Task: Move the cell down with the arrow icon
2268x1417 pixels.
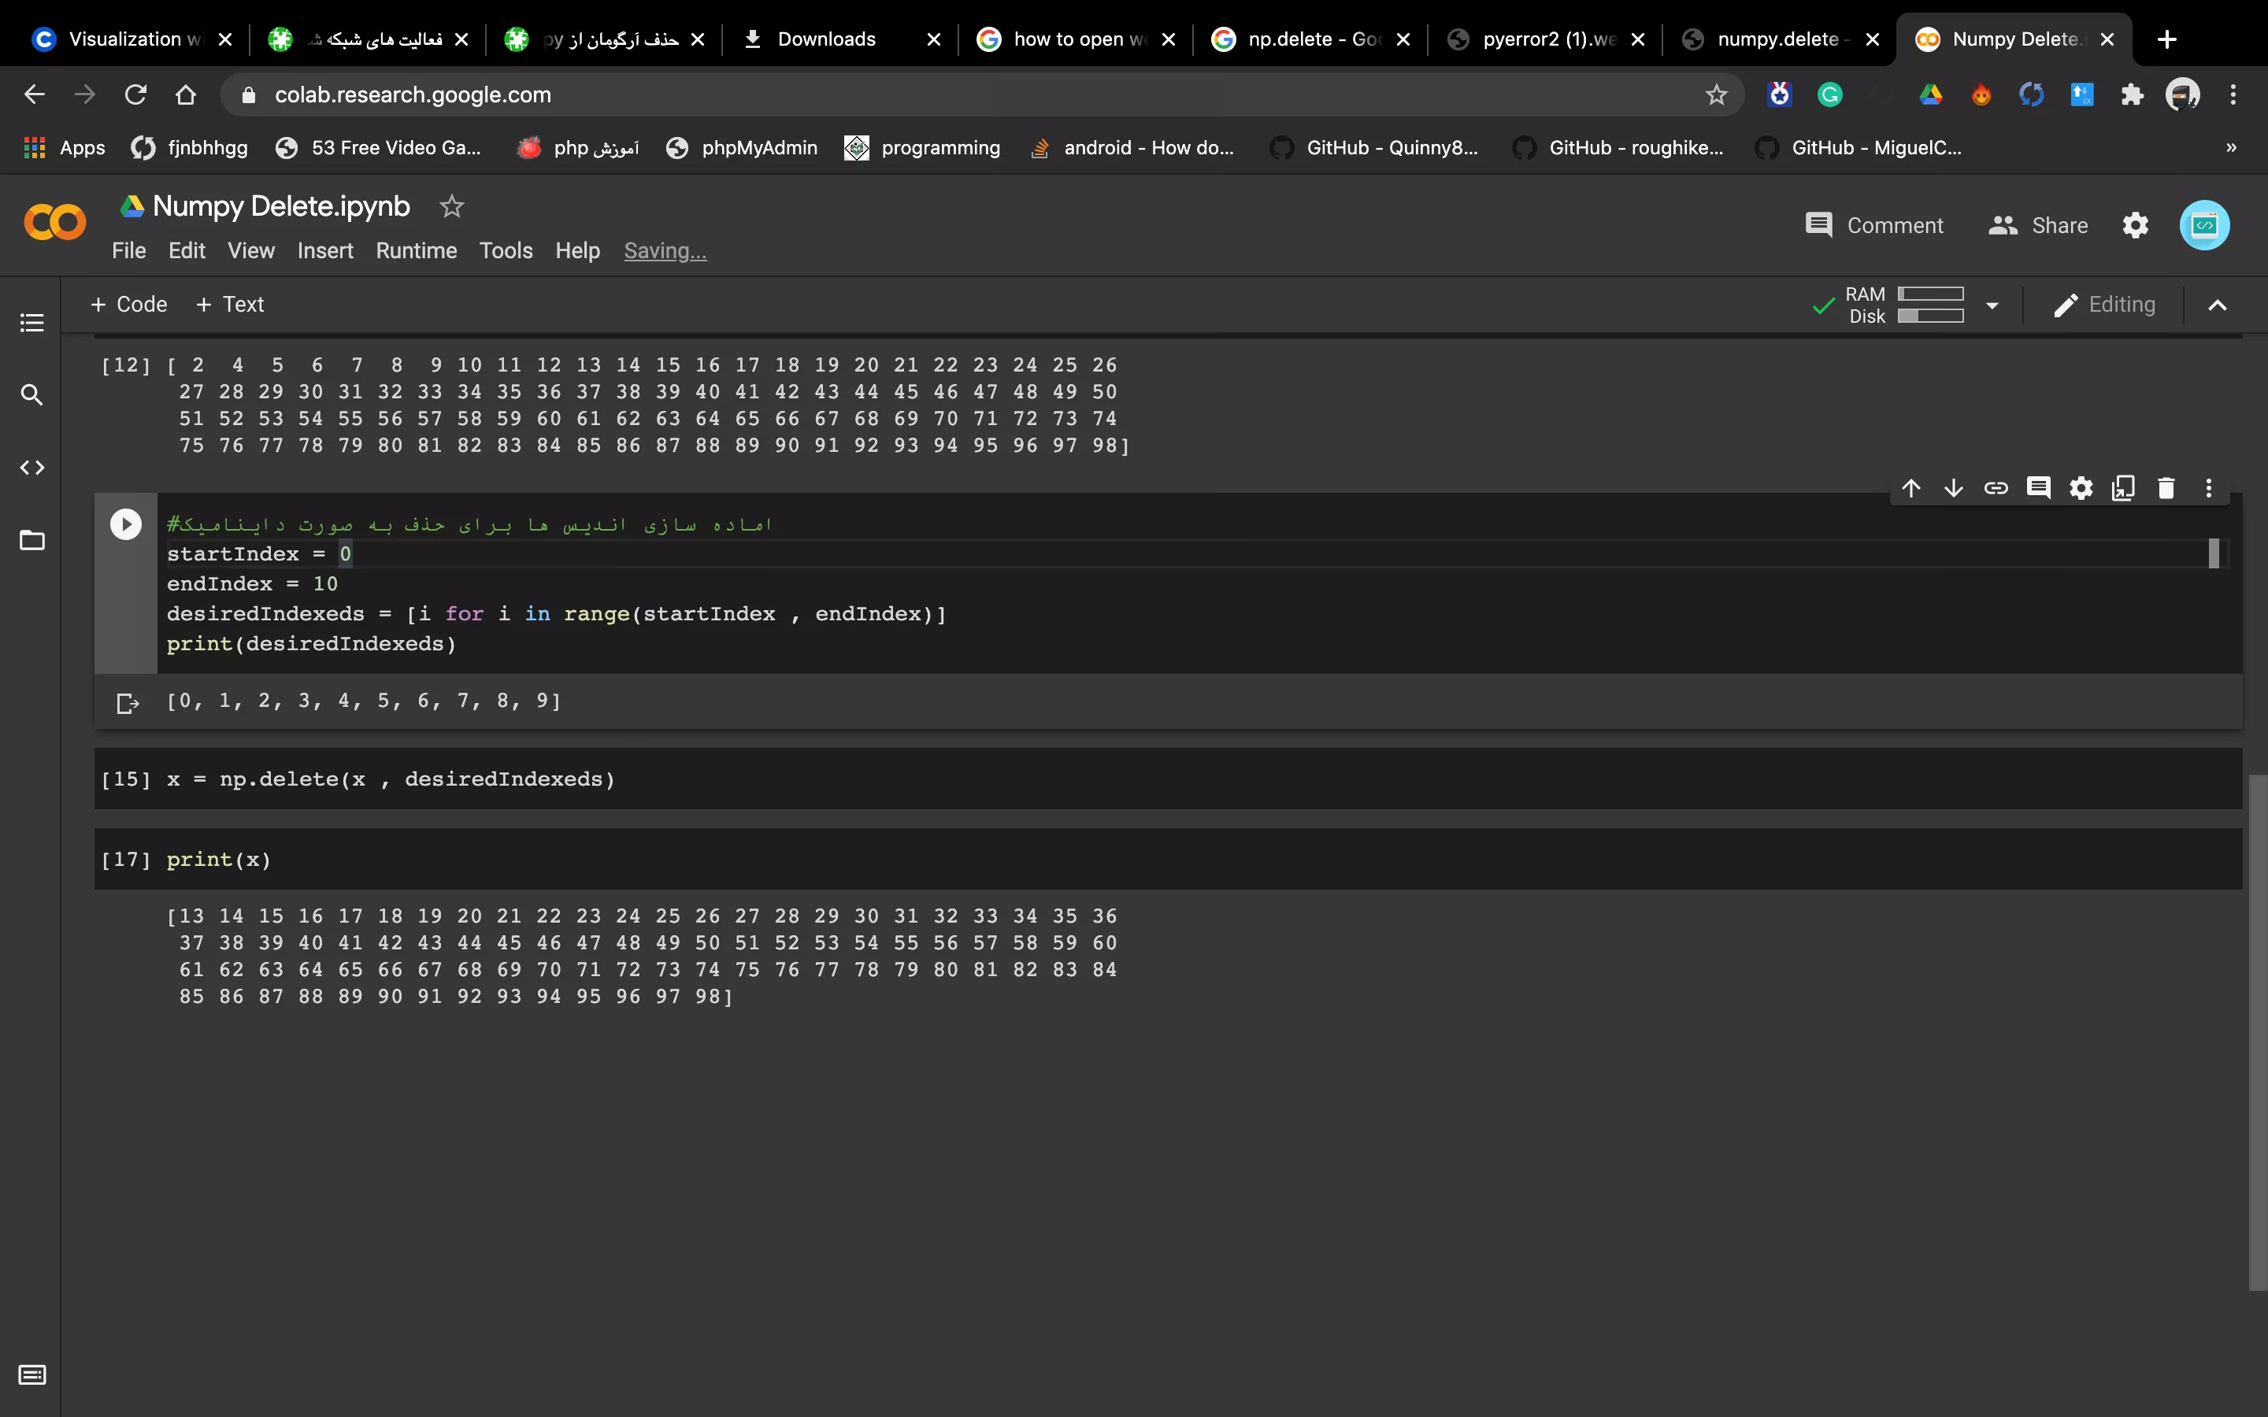Action: click(1953, 488)
